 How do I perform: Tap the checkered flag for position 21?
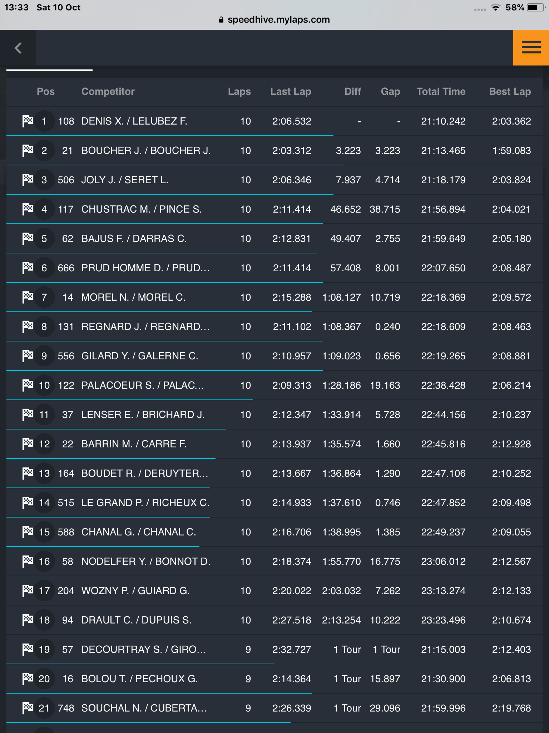pos(28,708)
